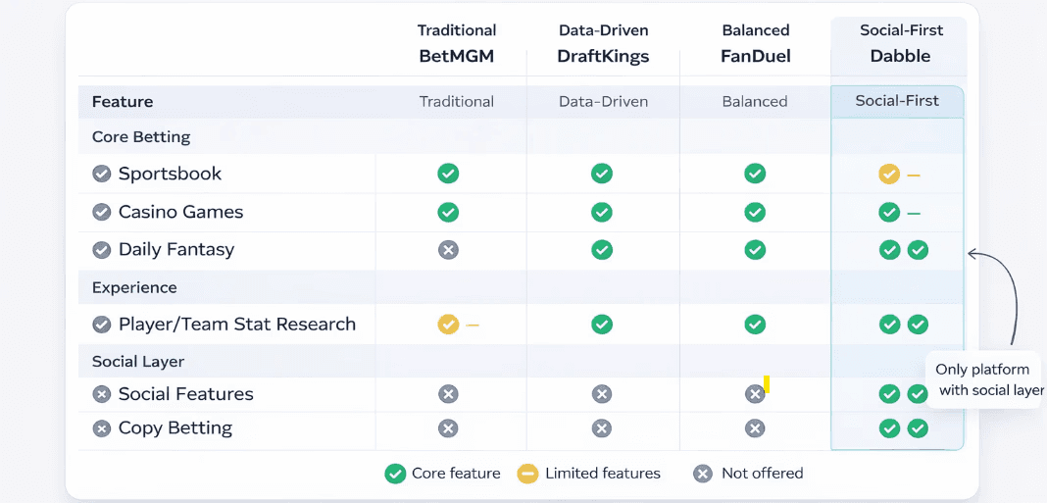Toggle the Sportsbook row check mark
1047x503 pixels.
(101, 174)
